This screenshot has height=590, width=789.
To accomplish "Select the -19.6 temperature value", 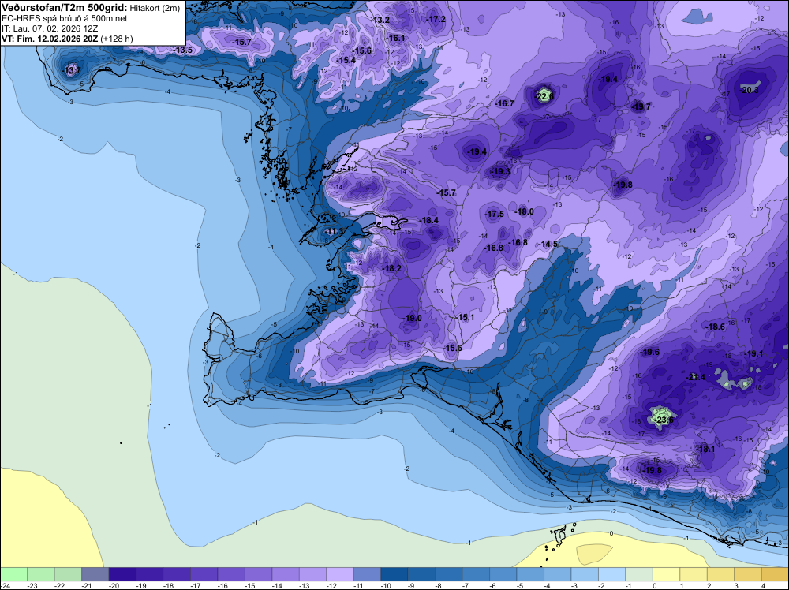I will 649,352.
